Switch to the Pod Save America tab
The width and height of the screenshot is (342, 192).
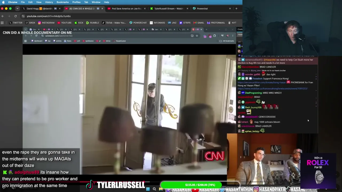[x=126, y=9]
